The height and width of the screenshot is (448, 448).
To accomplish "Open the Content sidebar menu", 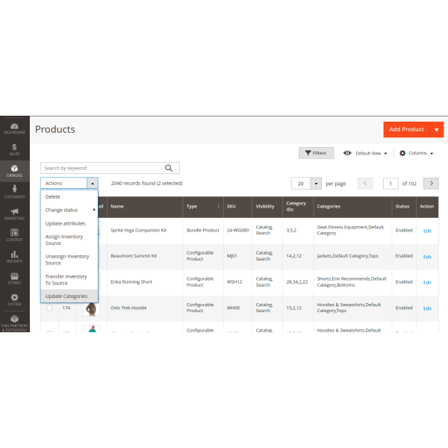I will point(15,234).
